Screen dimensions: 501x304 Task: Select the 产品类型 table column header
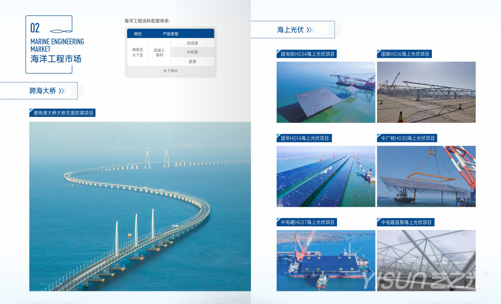[171, 34]
